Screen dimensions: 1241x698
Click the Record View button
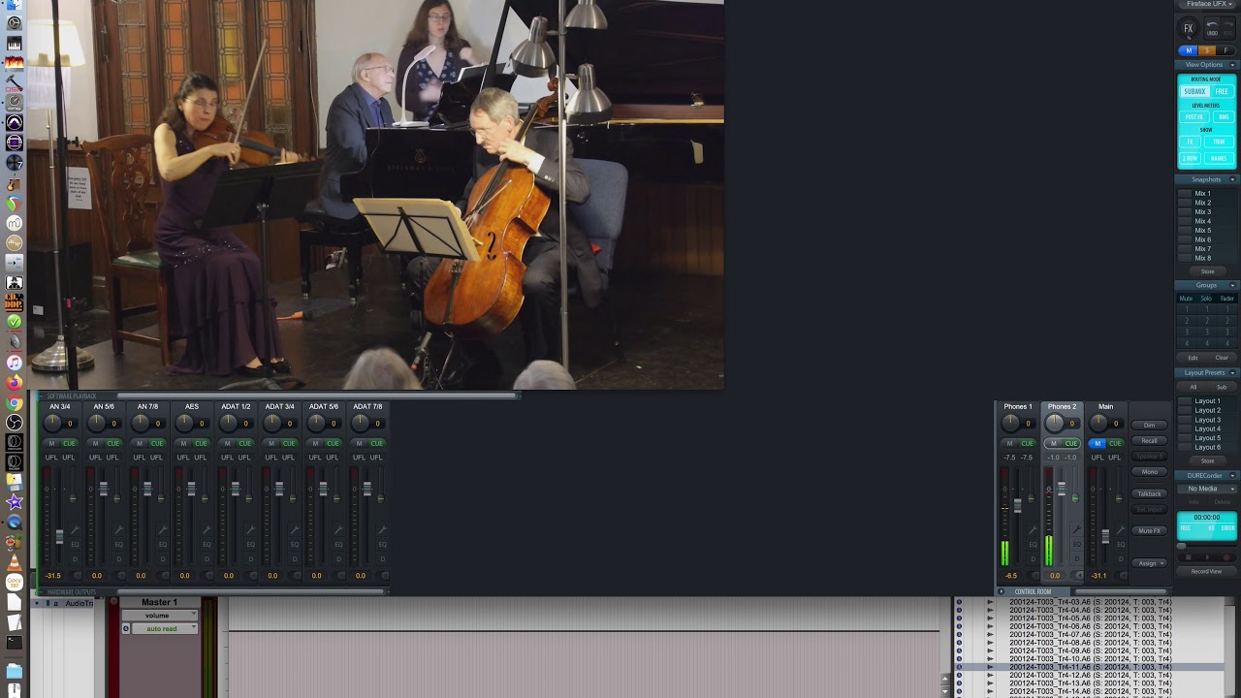(x=1207, y=571)
